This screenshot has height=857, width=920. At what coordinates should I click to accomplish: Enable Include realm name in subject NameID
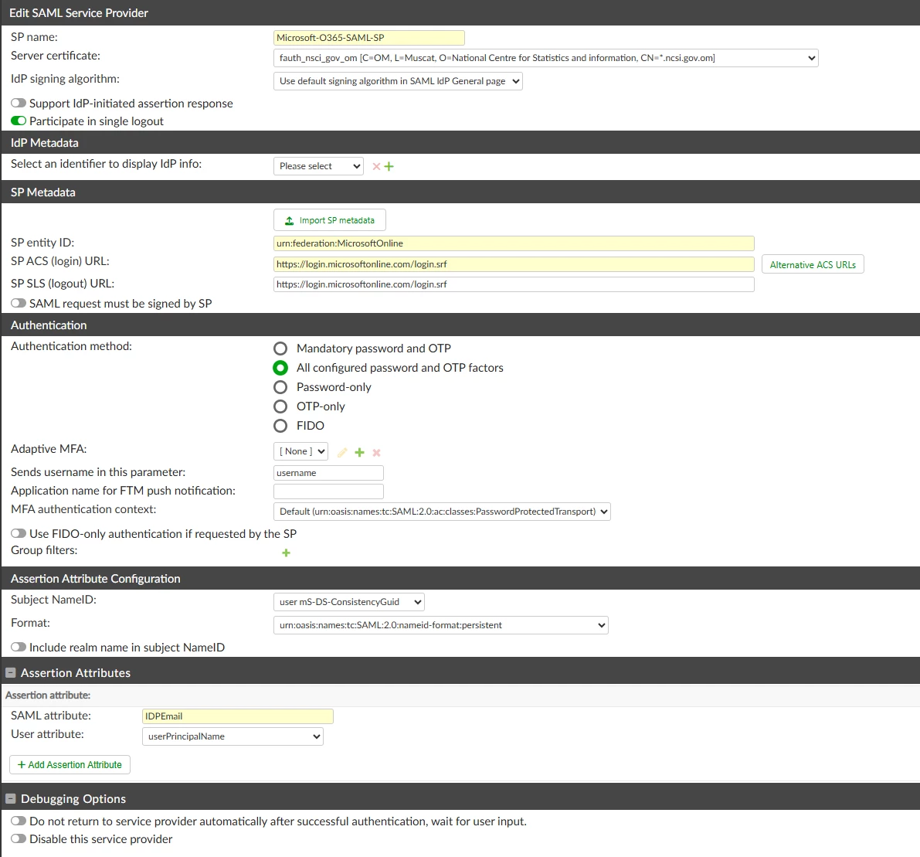point(19,647)
